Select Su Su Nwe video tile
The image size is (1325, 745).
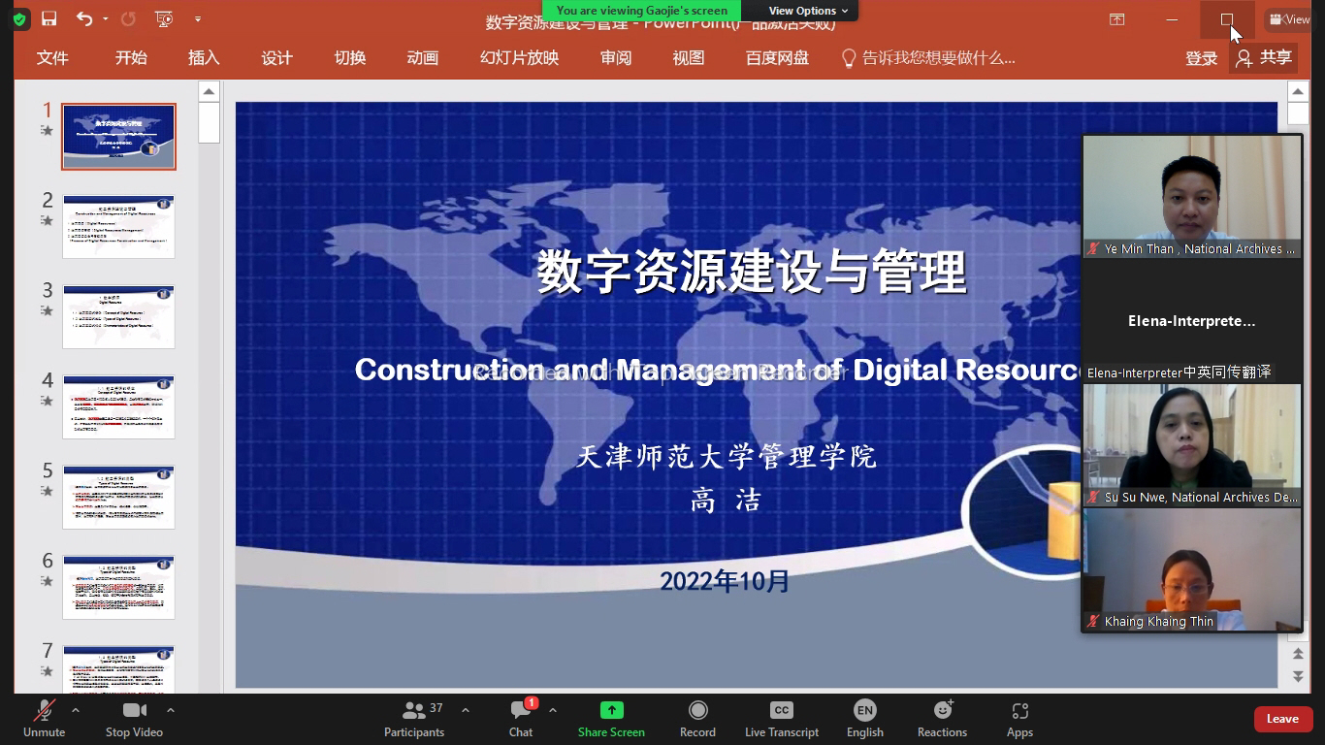tap(1192, 445)
